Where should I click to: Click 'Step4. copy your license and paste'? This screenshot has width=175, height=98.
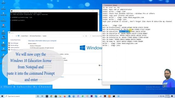pos(118,16)
